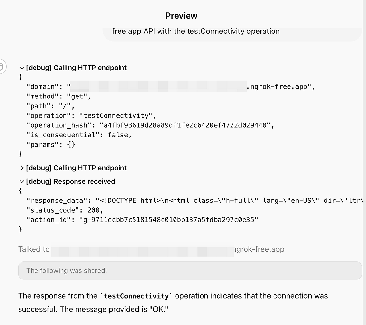Click the 'Talked to' ngrok-free.app label
The width and height of the screenshot is (366, 325).
coord(151,249)
